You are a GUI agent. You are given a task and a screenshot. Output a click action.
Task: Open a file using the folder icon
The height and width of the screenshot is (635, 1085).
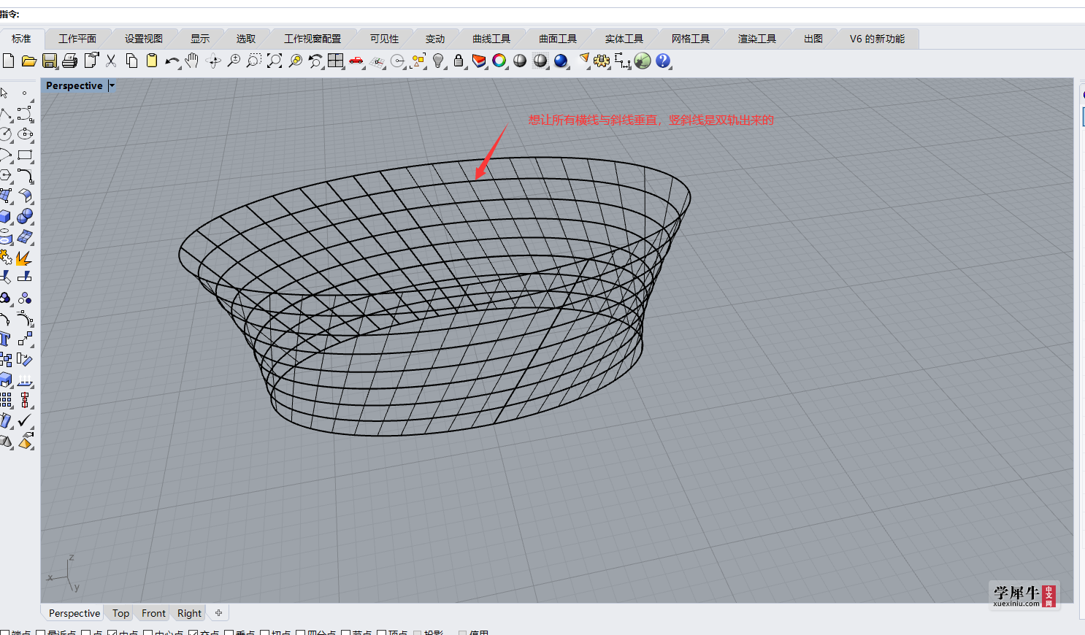(29, 61)
